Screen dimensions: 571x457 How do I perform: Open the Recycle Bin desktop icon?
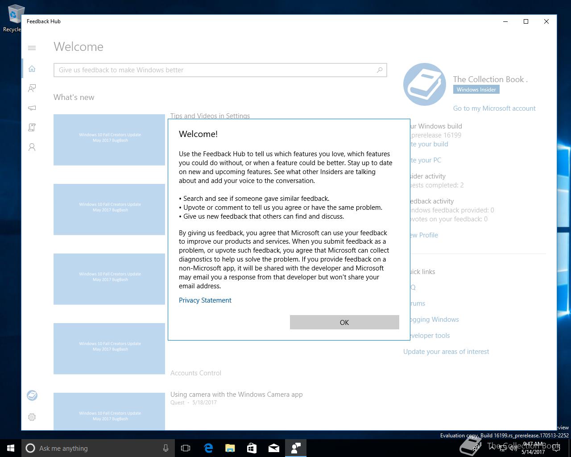pos(13,19)
